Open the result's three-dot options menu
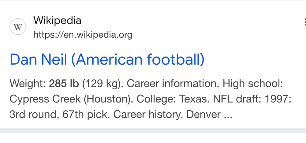 click(x=305, y=22)
